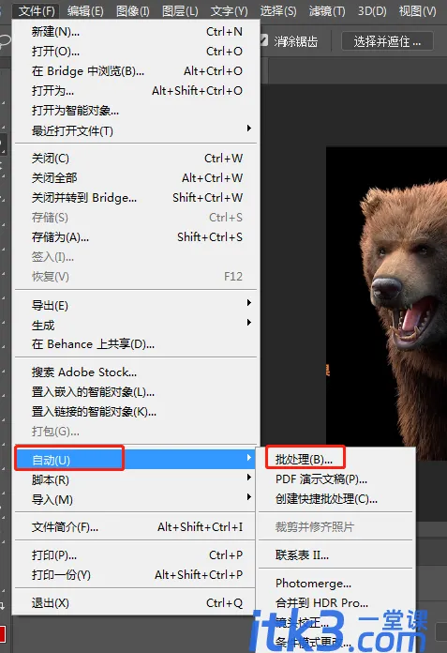This screenshot has height=653, width=447.
Task: Open the 视图(V) menu
Action: [x=417, y=10]
